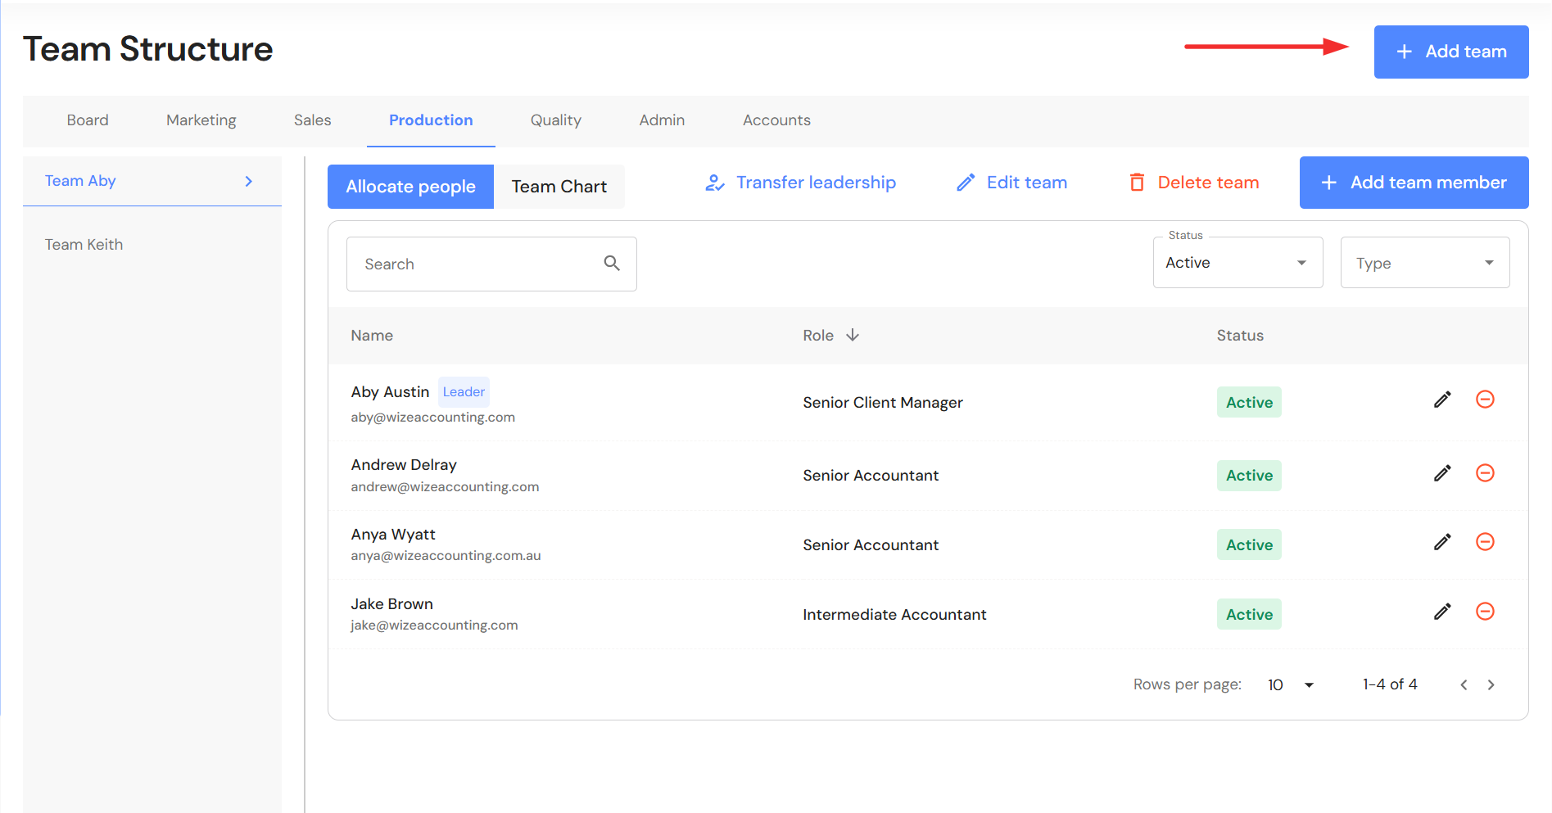Open the Type filter dropdown

[1424, 263]
